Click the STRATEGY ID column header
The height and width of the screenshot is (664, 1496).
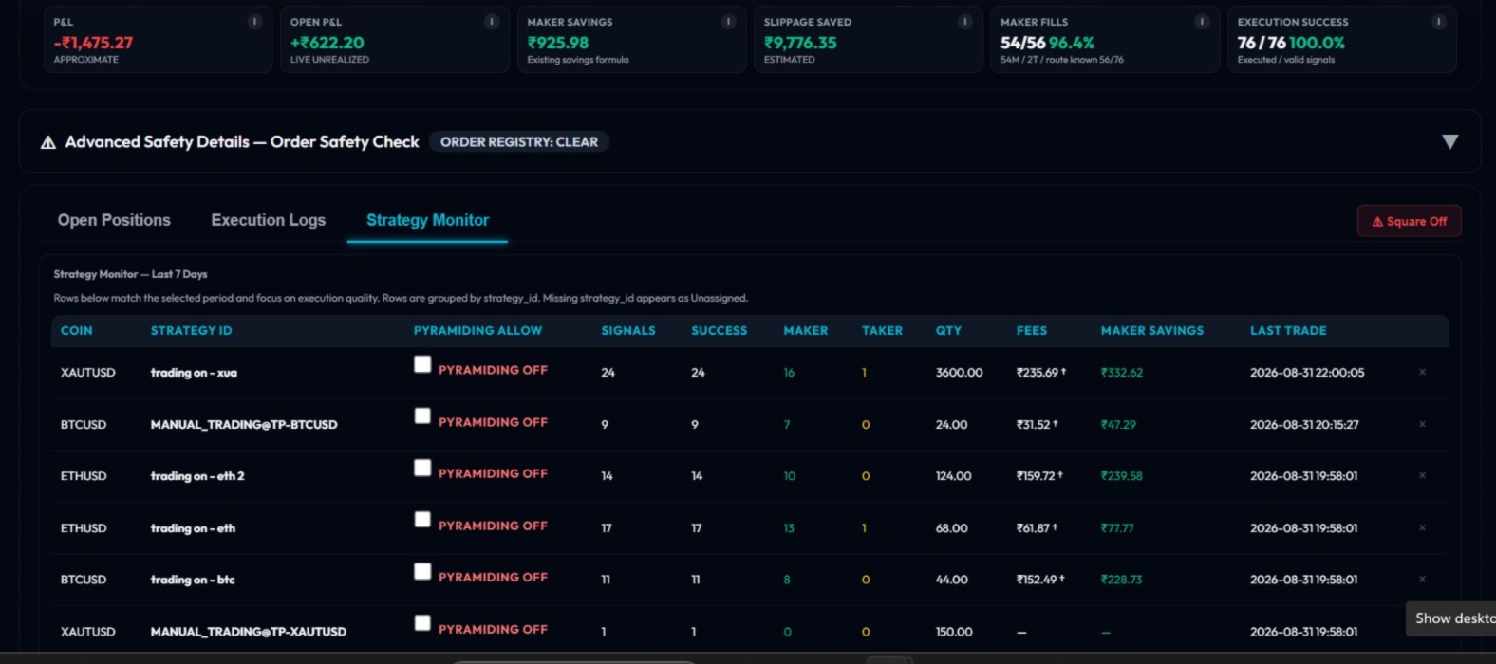pyautogui.click(x=191, y=330)
